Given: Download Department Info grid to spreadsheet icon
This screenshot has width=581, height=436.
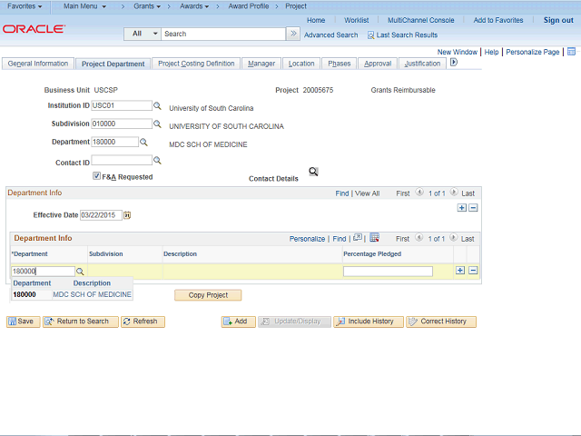Looking at the screenshot, I should click(x=374, y=238).
